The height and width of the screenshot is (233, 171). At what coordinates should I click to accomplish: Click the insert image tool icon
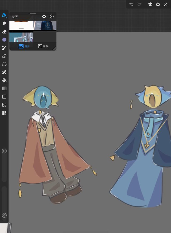pyautogui.click(x=4, y=105)
